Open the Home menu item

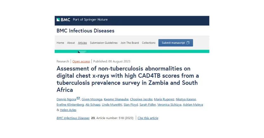point(60,43)
